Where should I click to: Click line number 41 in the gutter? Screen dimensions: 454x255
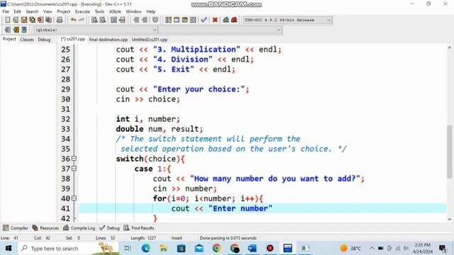pyautogui.click(x=65, y=208)
